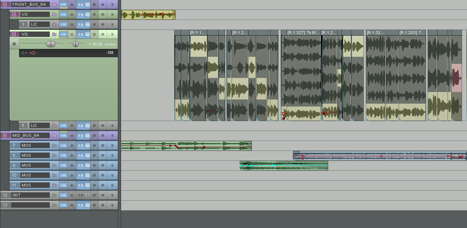Open FX chain for track 3 LIC
Image resolution: width=467 pixels, height=228 pixels.
80,24
